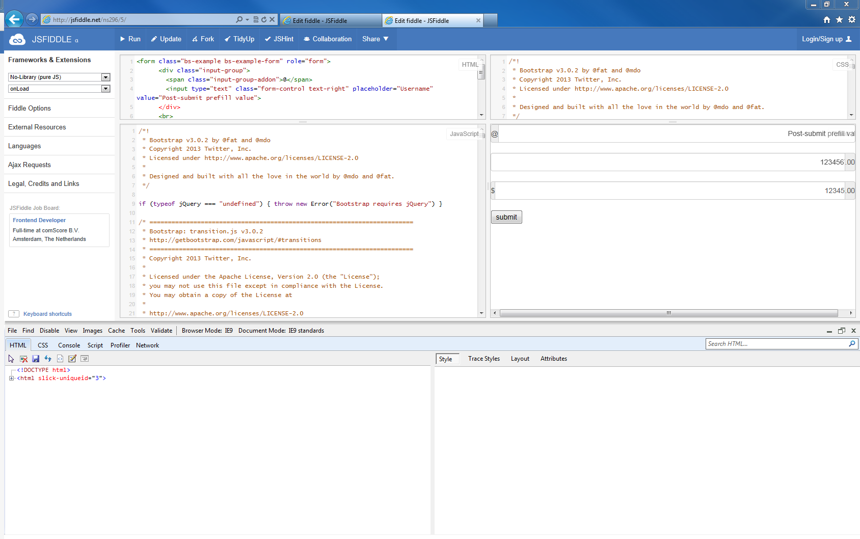
Task: Open the Images menu in developer tools
Action: (92, 331)
